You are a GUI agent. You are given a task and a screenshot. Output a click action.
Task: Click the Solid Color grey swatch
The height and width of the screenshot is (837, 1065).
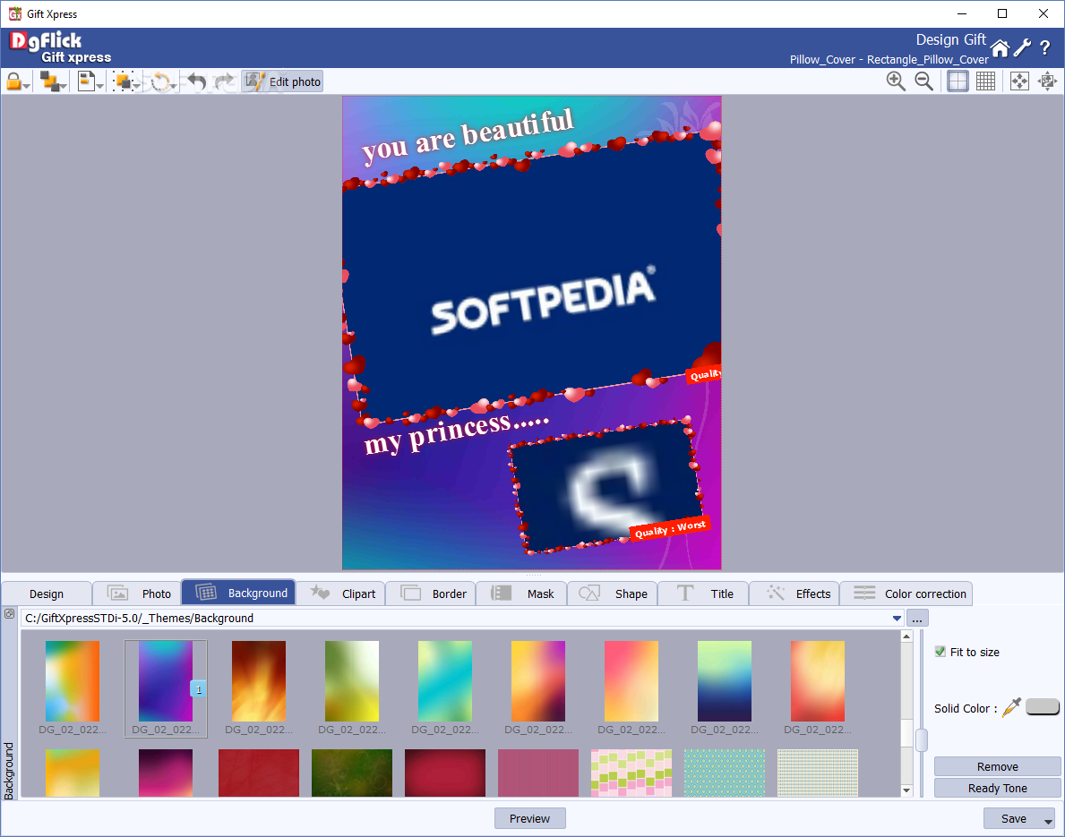[1042, 706]
